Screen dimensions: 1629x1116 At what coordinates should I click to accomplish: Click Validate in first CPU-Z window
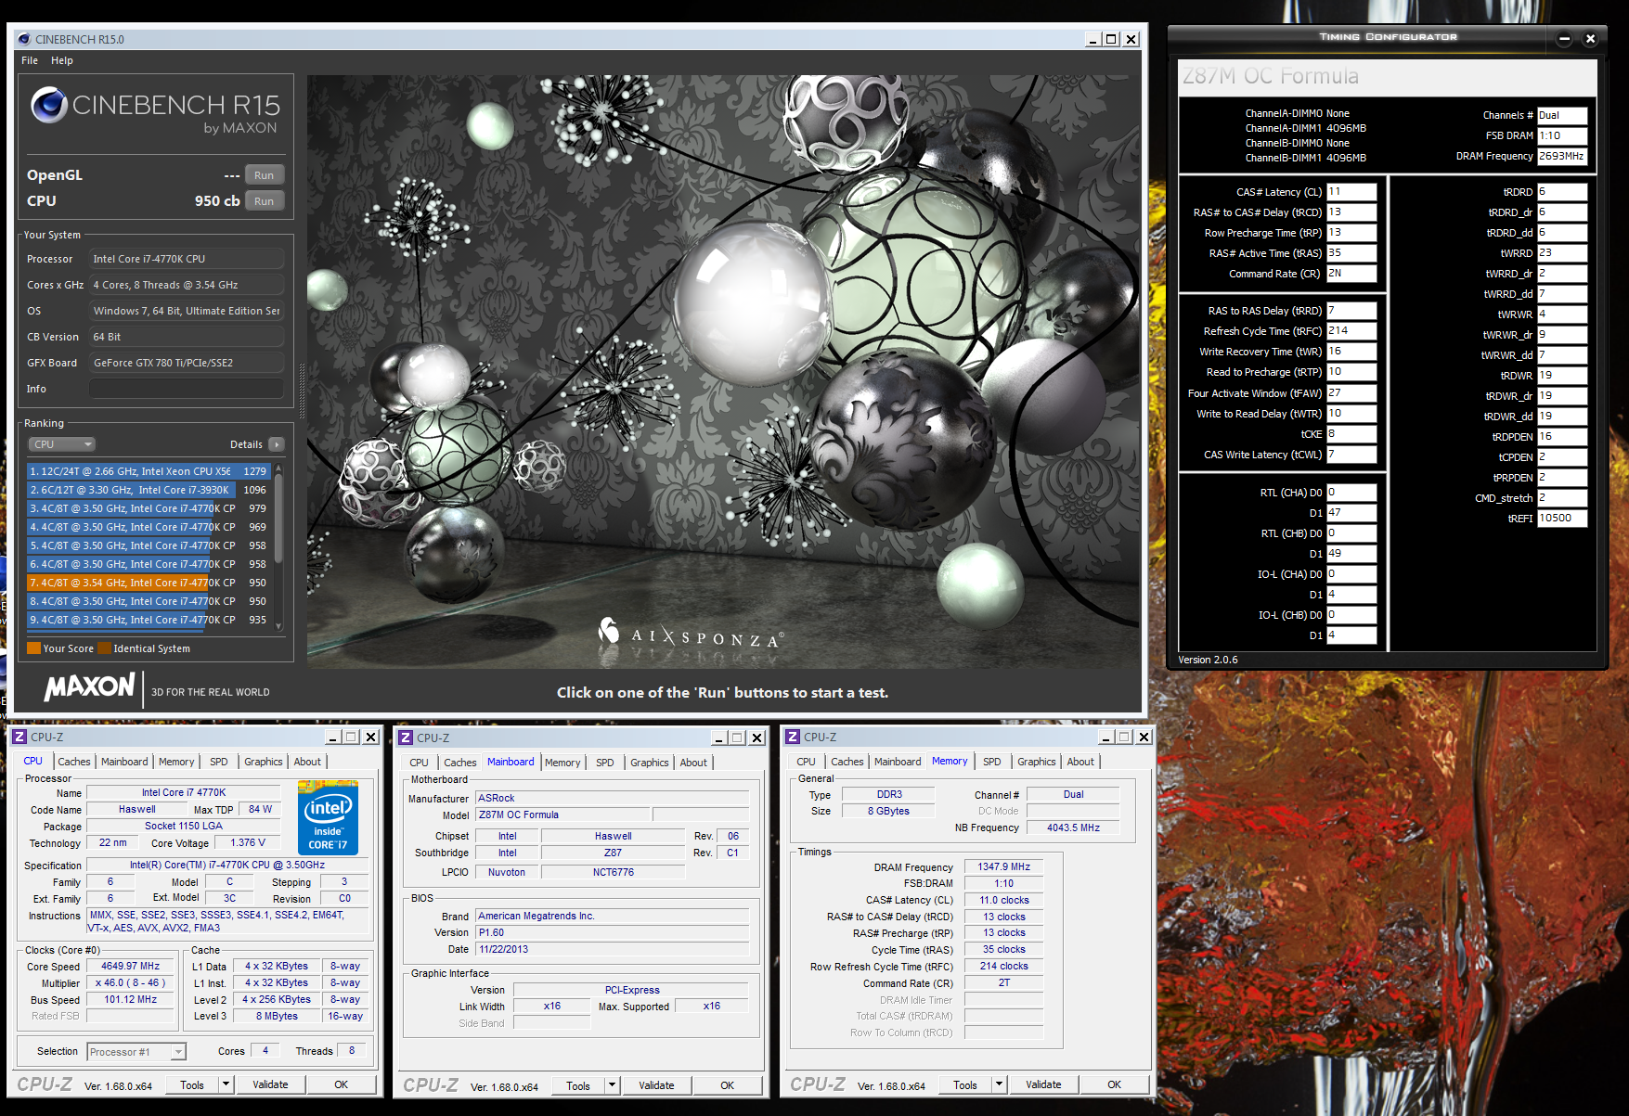tap(270, 1084)
